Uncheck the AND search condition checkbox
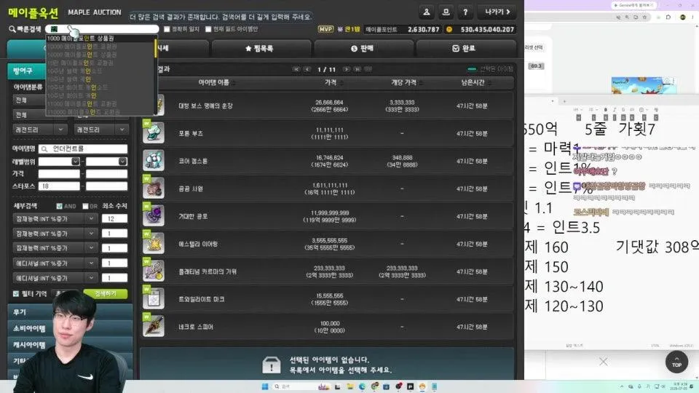This screenshot has height=393, width=699. (59, 206)
